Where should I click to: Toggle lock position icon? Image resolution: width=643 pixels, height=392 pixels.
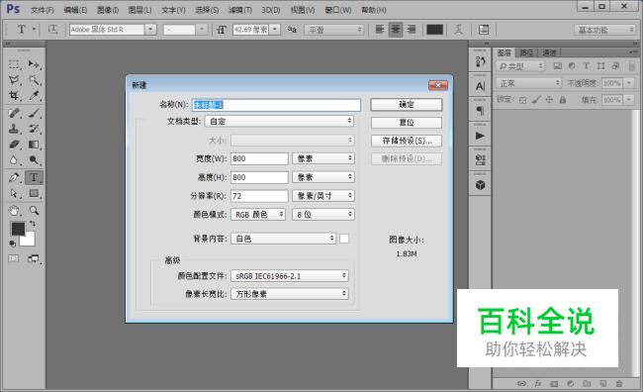coord(549,100)
